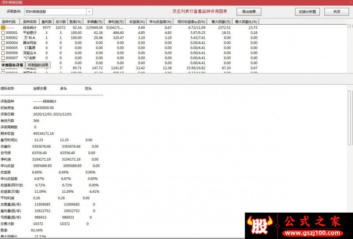Click the 综合统计 summary row folder icon
353x239 pixels.
point(3,28)
